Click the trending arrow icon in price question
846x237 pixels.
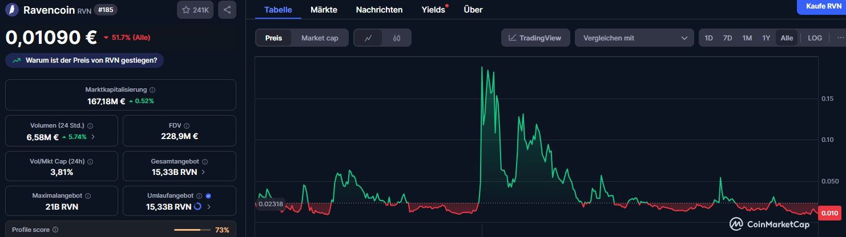17,60
